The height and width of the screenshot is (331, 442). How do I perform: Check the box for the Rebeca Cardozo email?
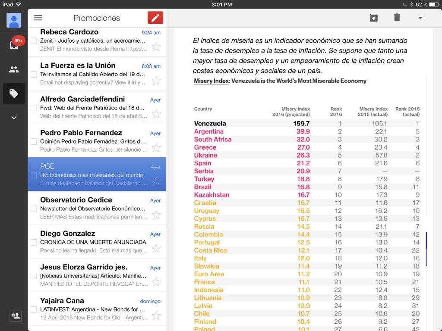point(34,41)
